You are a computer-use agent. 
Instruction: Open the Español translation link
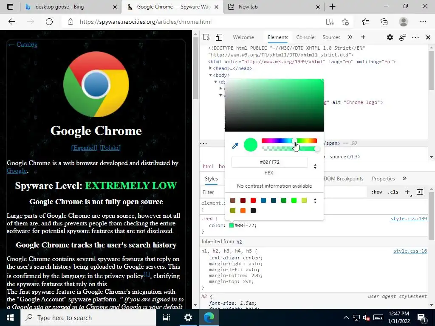(85, 148)
